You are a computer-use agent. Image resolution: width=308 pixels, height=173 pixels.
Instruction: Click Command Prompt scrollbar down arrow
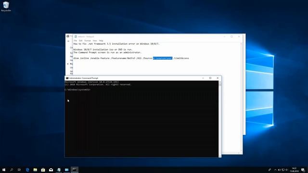pos(220,156)
